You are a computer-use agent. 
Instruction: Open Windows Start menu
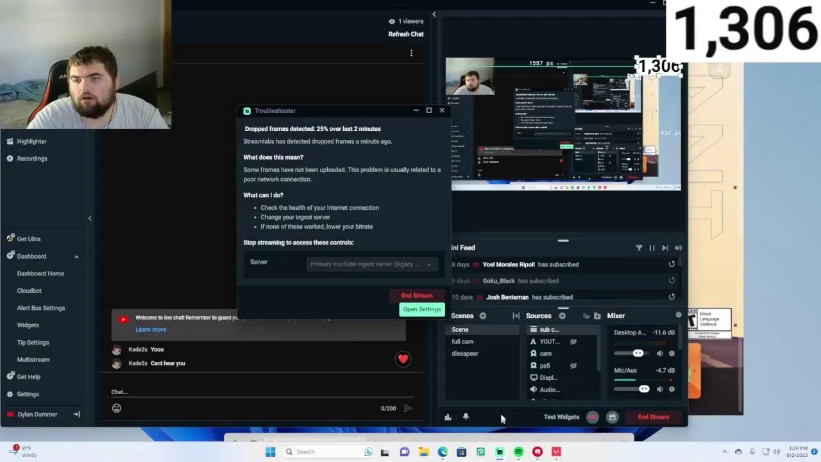[270, 452]
